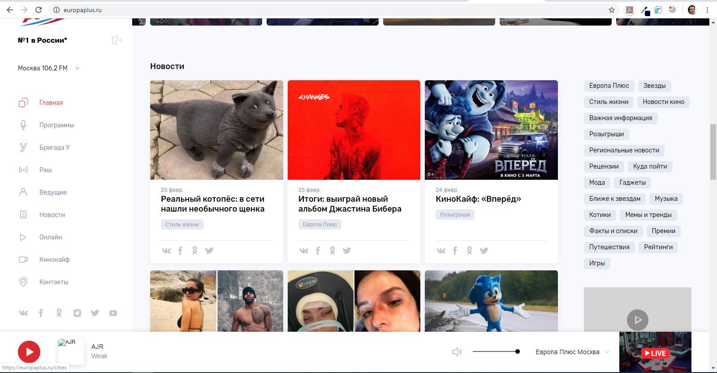Viewport: 717px width, 373px height.
Task: Click the browser forward arrow
Action: 24,10
